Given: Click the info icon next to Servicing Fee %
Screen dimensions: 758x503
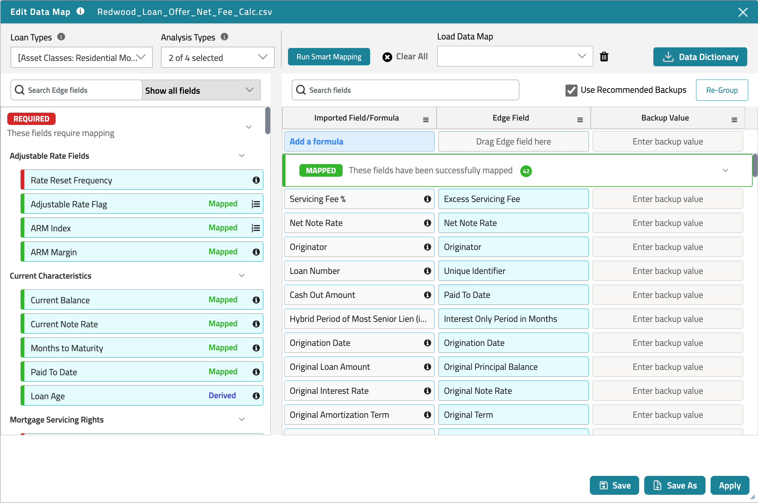Looking at the screenshot, I should (427, 199).
